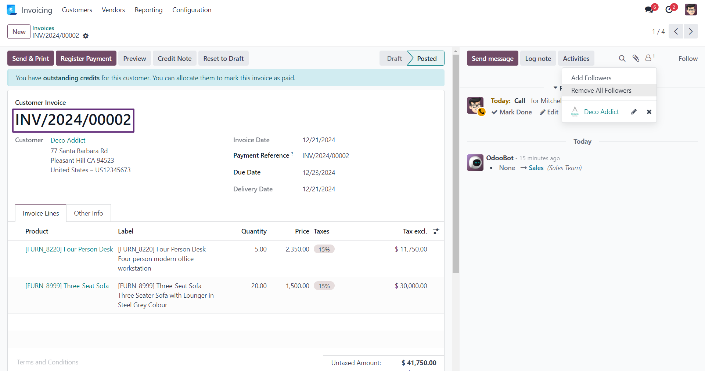
Task: Open Four Person Desk product link
Action: tap(69, 249)
